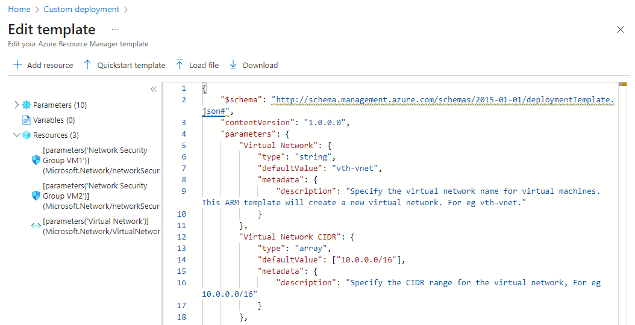Go to Custom deployment breadcrumb

tap(81, 9)
